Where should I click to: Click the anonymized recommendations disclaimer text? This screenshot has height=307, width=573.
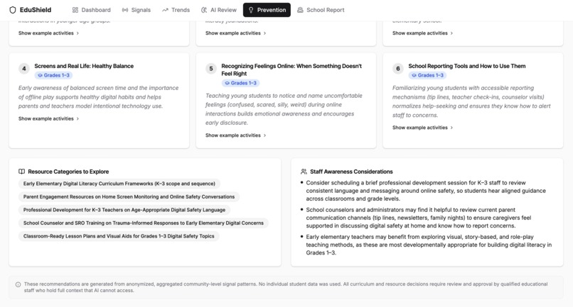point(286,287)
